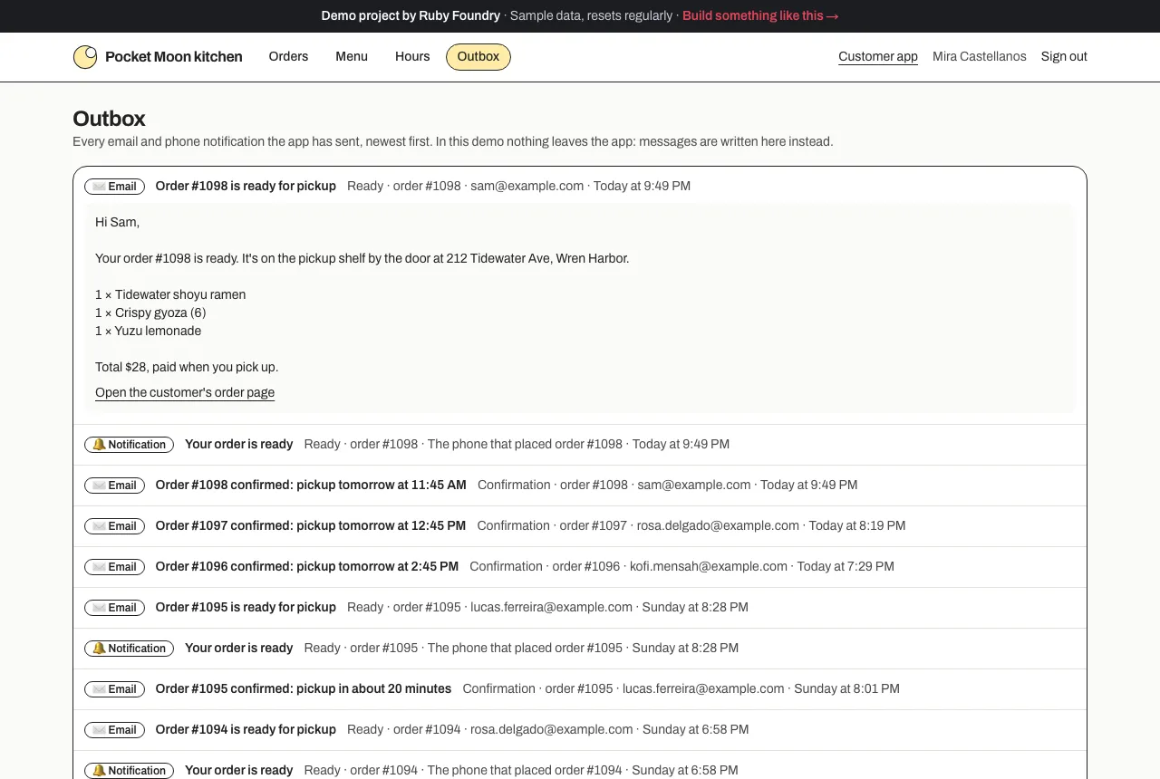Click Email badge on "Order #1098 is ready for pickup"
This screenshot has height=779, width=1160.
(x=115, y=187)
